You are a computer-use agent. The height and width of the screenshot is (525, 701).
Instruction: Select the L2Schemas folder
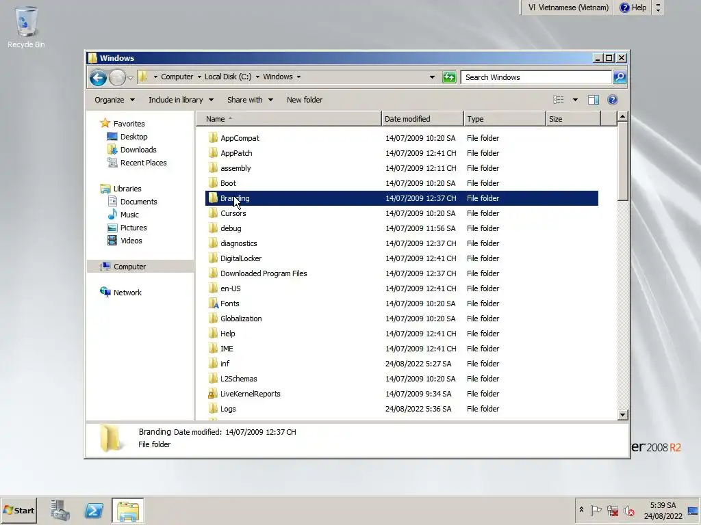(401, 379)
